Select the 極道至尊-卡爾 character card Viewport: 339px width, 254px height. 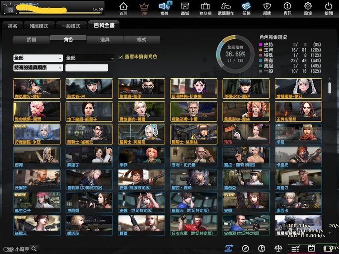(194, 111)
